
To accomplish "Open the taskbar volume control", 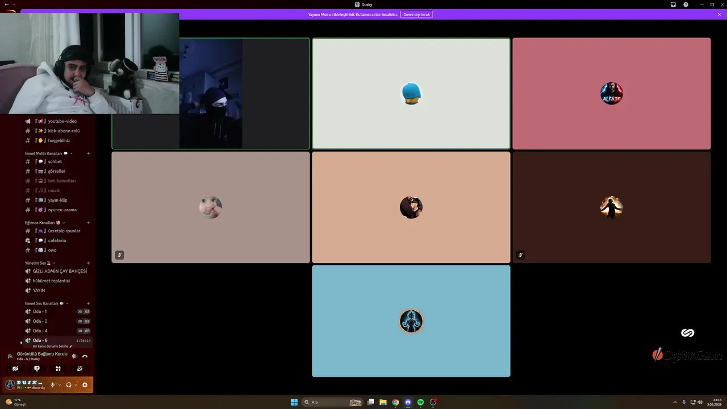I will (700, 402).
